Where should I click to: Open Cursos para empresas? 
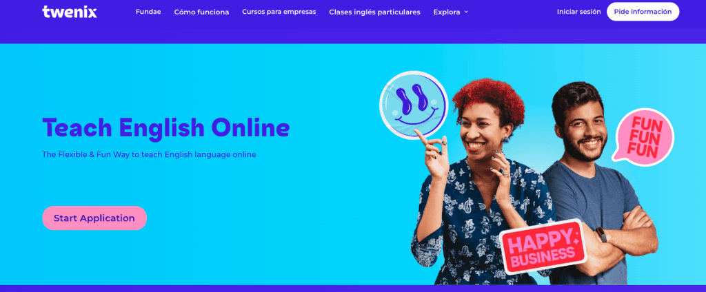coord(279,12)
